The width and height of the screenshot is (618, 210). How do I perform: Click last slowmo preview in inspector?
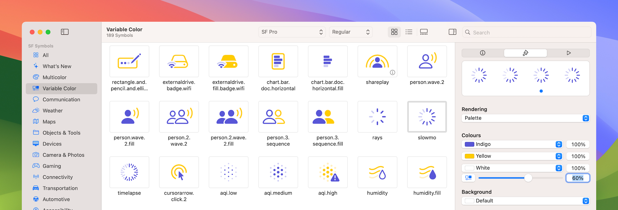point(572,75)
